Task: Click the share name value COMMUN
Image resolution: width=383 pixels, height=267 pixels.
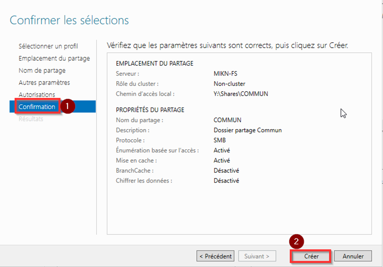Action: [x=227, y=120]
